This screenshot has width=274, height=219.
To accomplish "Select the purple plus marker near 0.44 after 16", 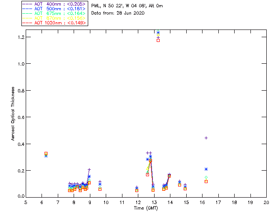I will point(206,138).
